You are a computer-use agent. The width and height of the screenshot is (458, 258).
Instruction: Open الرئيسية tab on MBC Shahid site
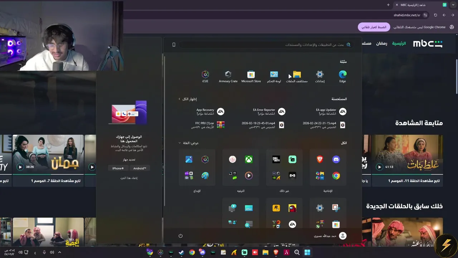(x=399, y=43)
